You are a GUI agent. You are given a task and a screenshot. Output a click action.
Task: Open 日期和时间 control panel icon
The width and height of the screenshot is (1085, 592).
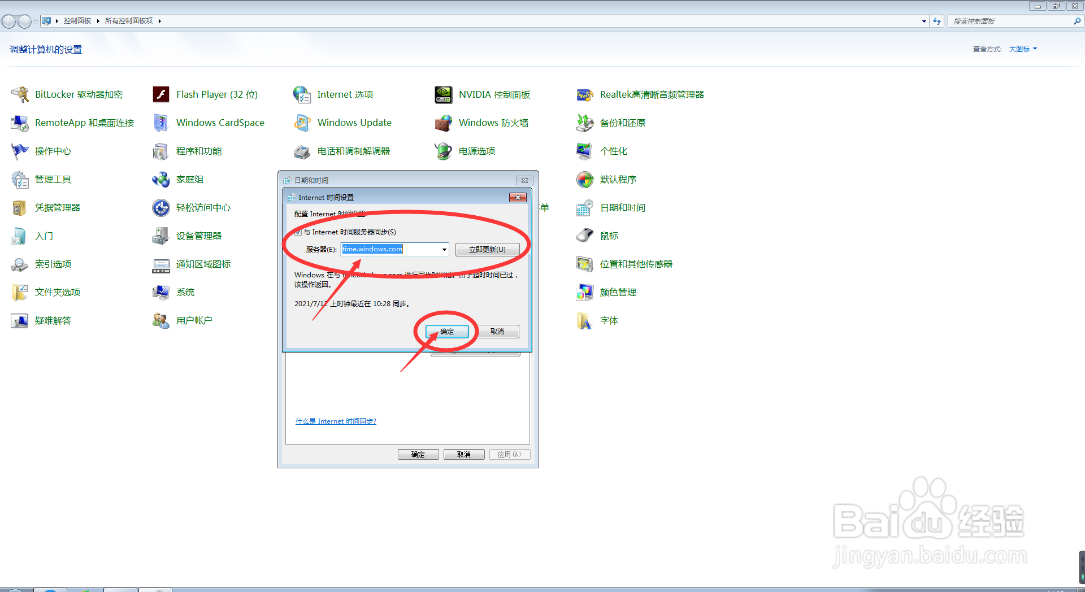pos(585,207)
